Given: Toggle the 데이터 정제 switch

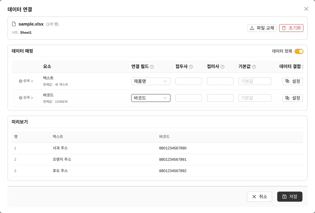Looking at the screenshot, I should click(299, 51).
